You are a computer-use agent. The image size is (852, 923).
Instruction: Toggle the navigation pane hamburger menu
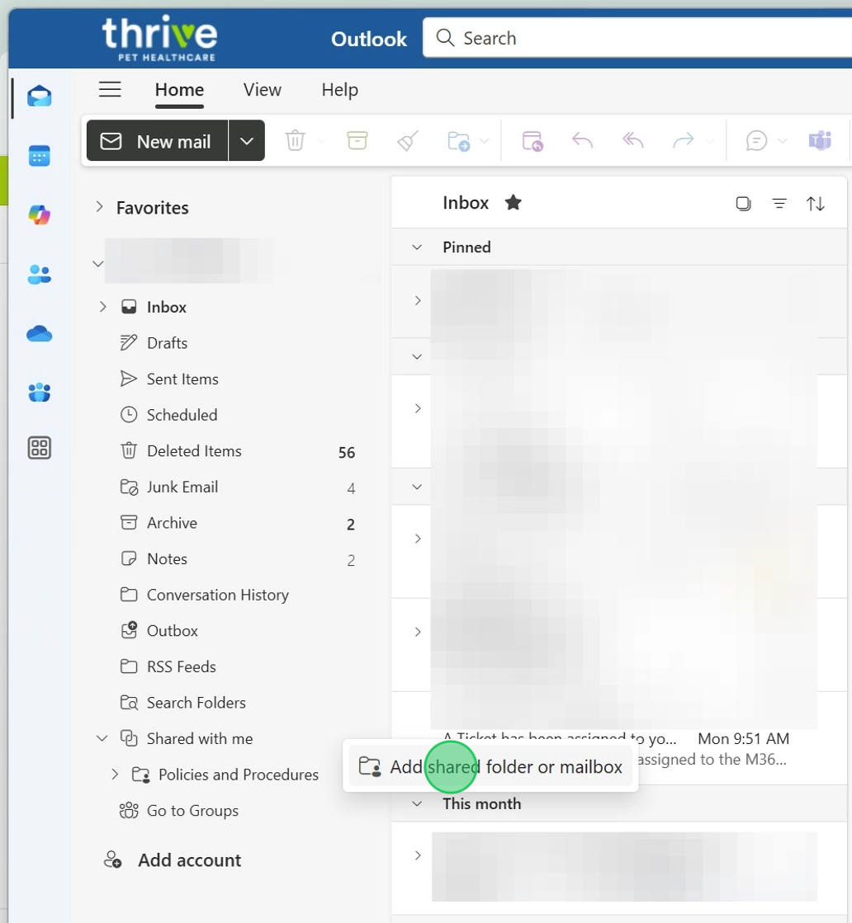click(x=110, y=90)
